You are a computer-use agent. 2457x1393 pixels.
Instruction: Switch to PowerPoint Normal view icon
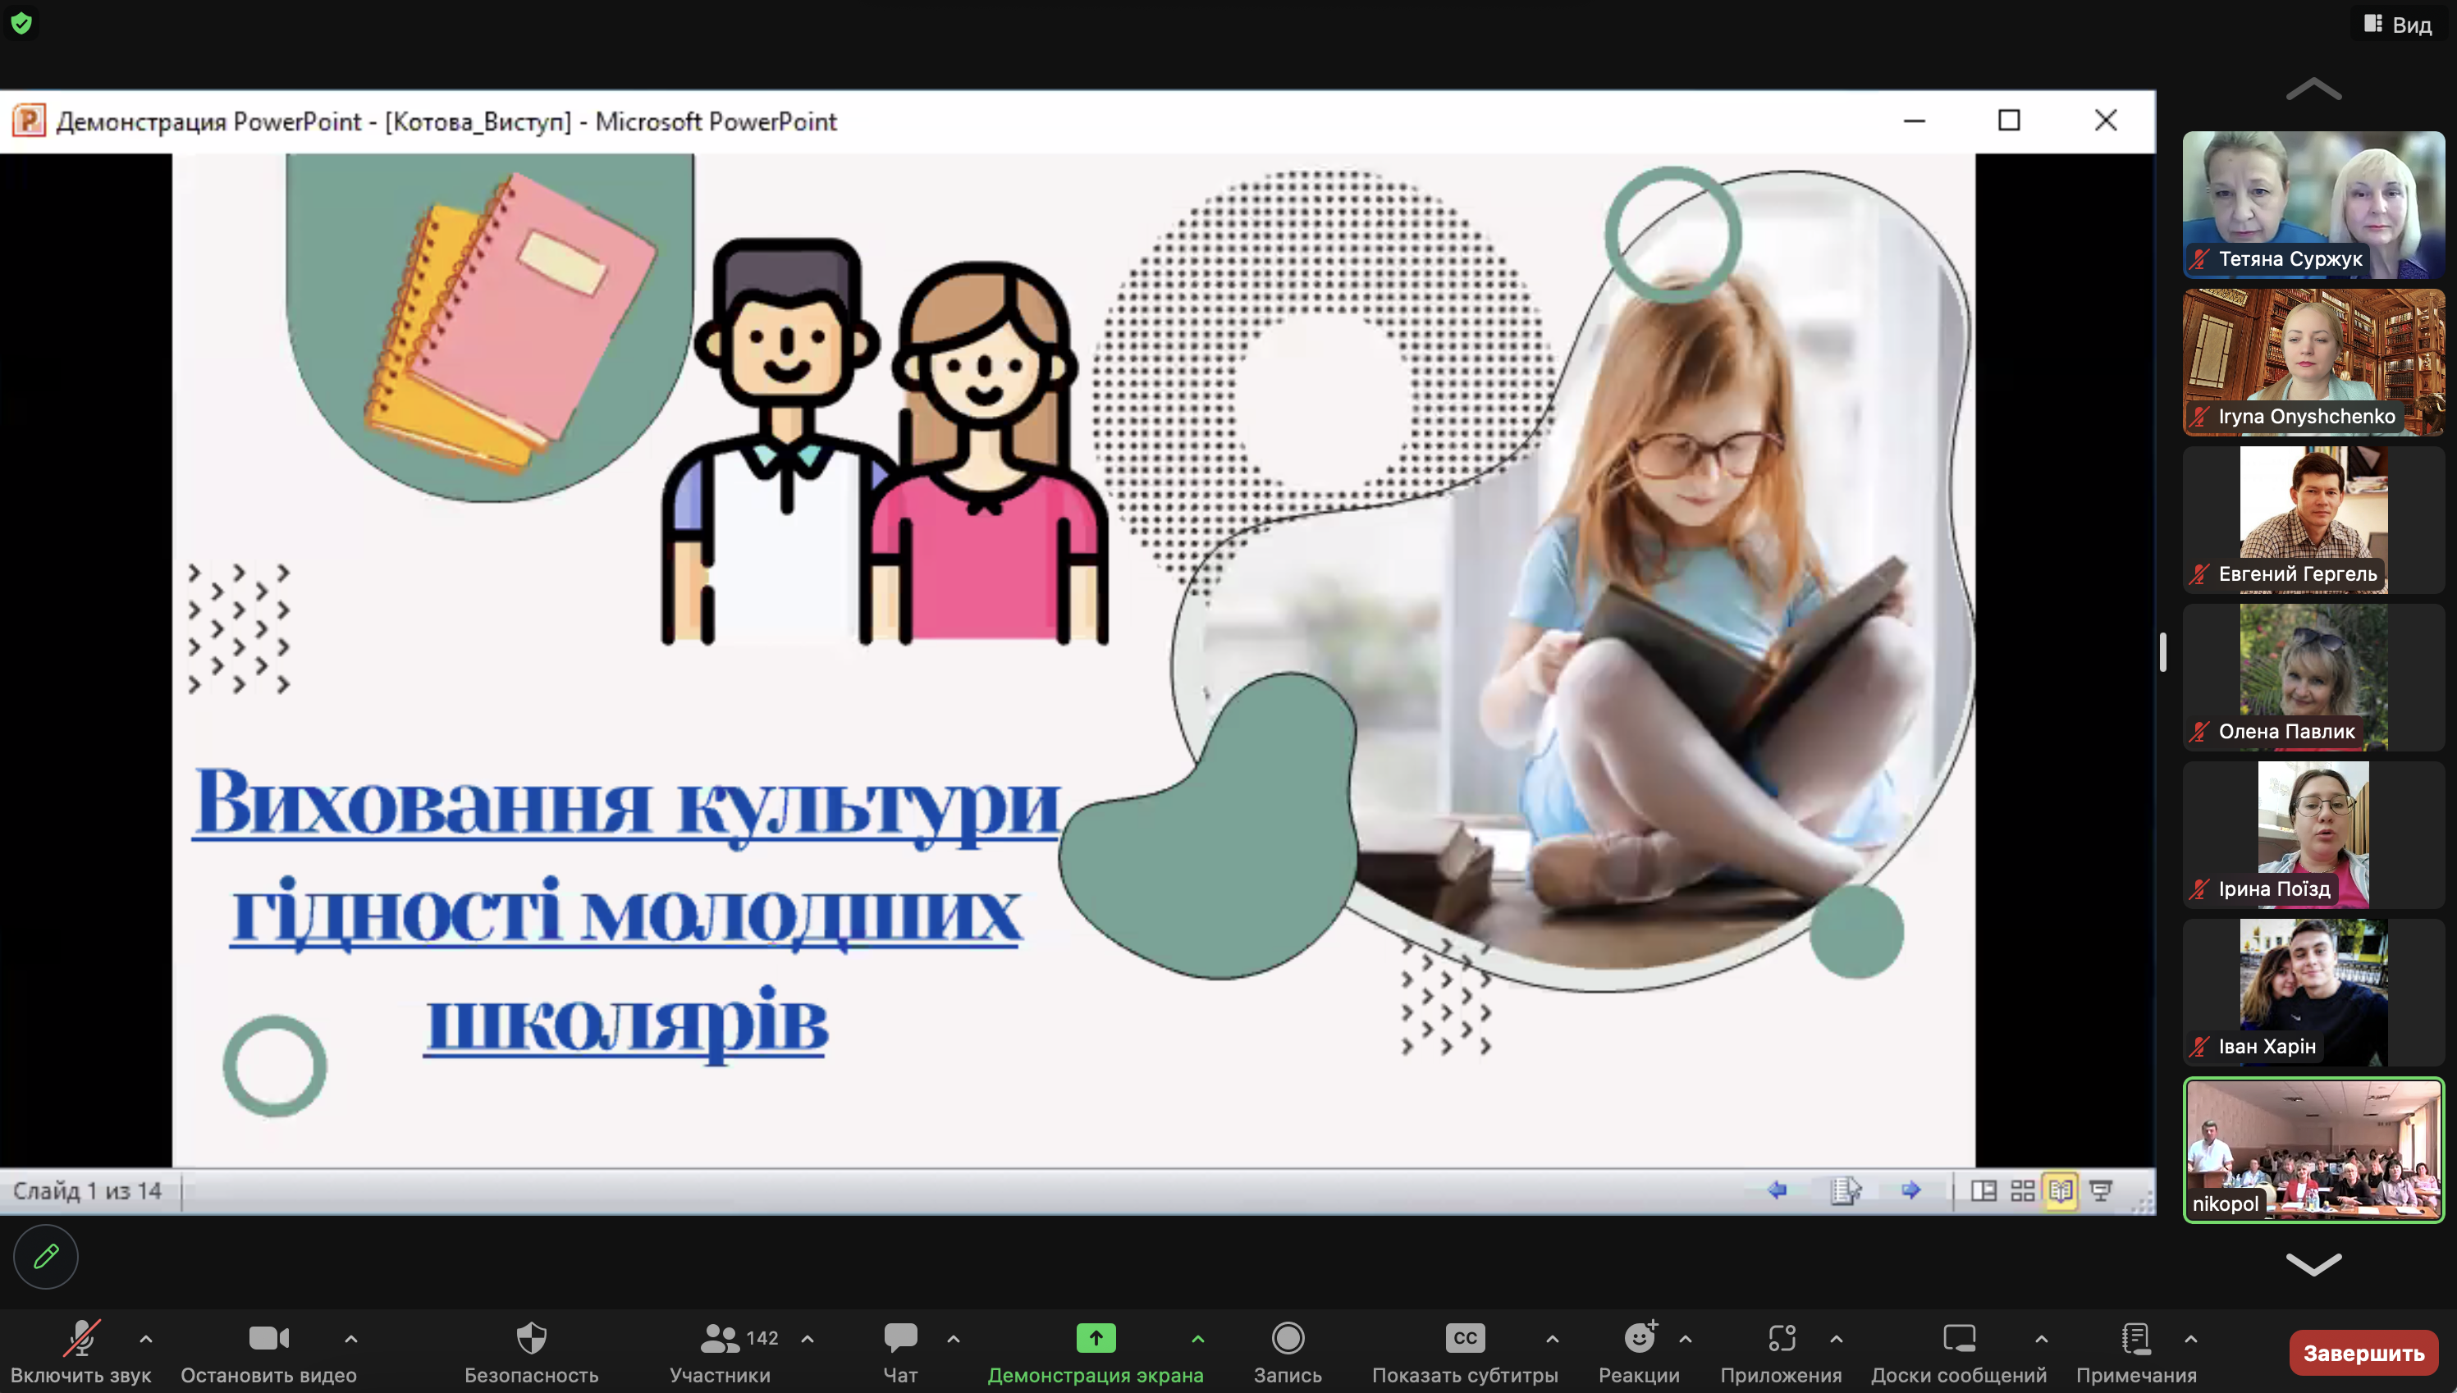(x=1983, y=1190)
